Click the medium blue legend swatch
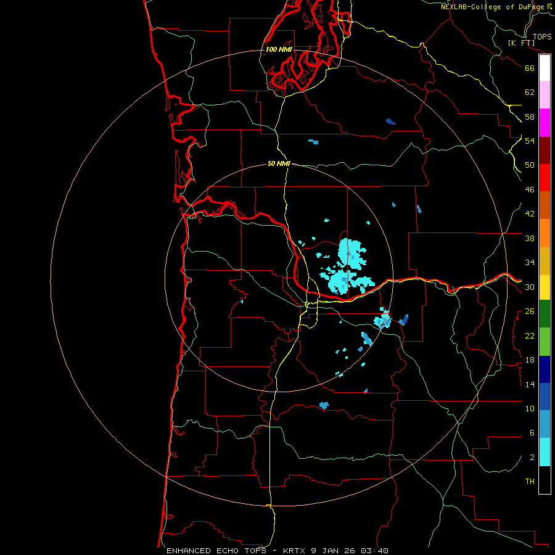This screenshot has width=555, height=555. click(545, 397)
